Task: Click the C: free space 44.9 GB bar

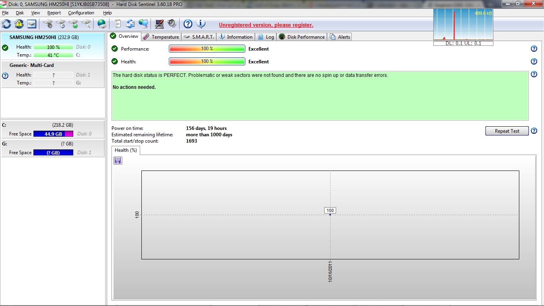Action: tap(53, 134)
